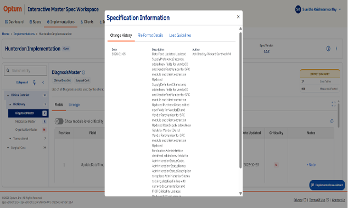Click the dialog scrollbar down arrow
The height and width of the screenshot is (208, 348).
(x=240, y=193)
